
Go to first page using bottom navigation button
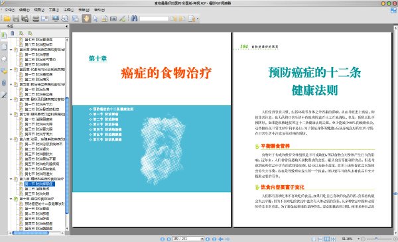163,239
